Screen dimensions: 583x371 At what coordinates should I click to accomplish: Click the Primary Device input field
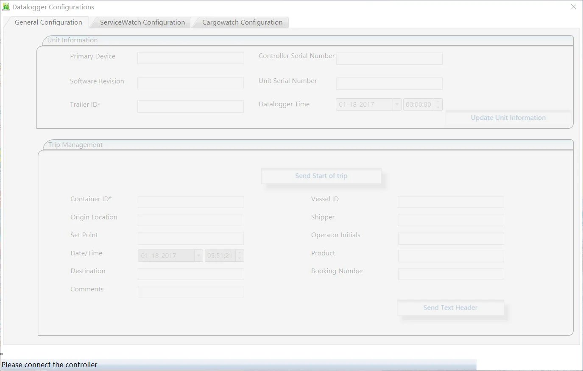point(191,58)
